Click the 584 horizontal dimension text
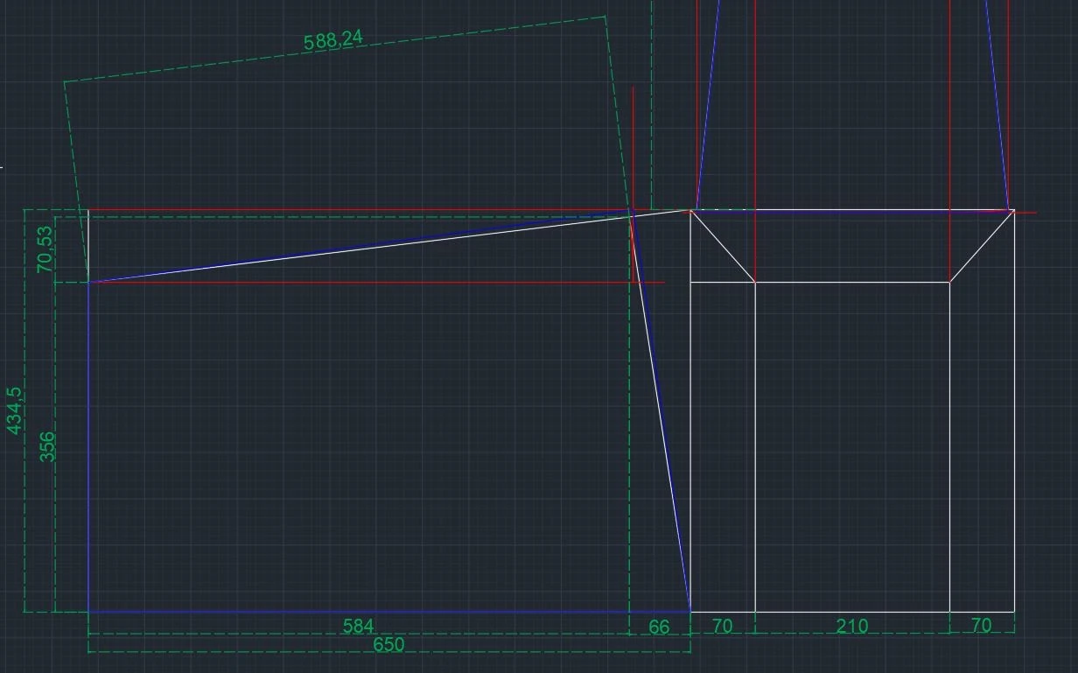 click(x=359, y=627)
